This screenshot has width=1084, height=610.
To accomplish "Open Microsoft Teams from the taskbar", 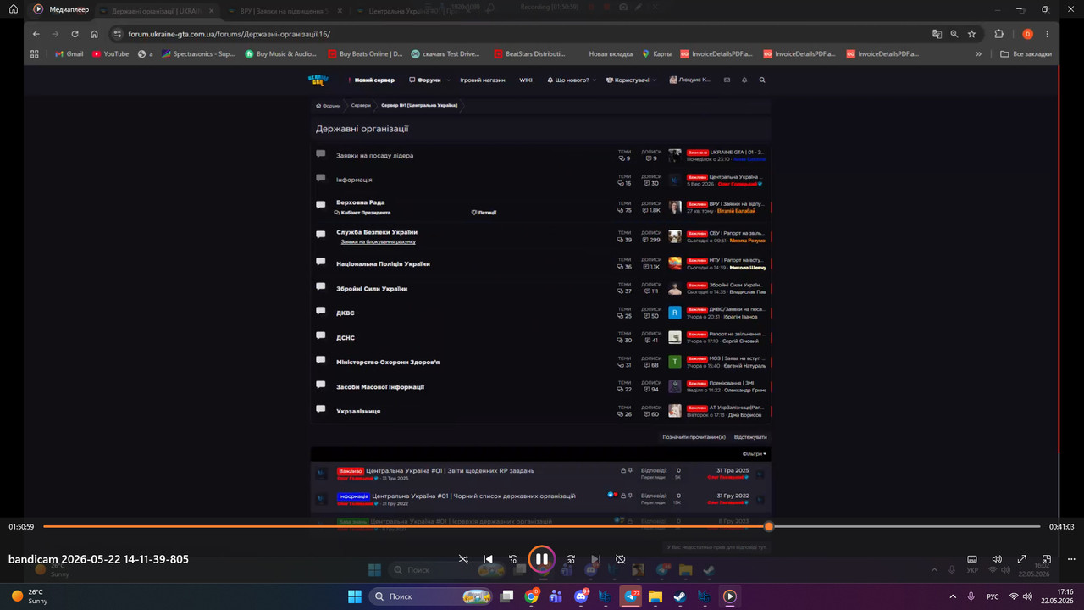I will pos(556,596).
